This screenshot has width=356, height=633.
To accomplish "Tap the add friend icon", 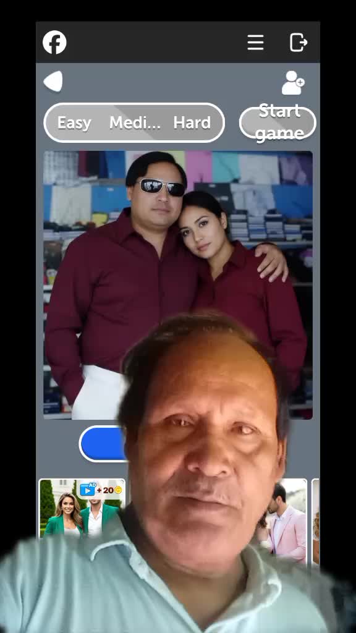I will [x=293, y=83].
